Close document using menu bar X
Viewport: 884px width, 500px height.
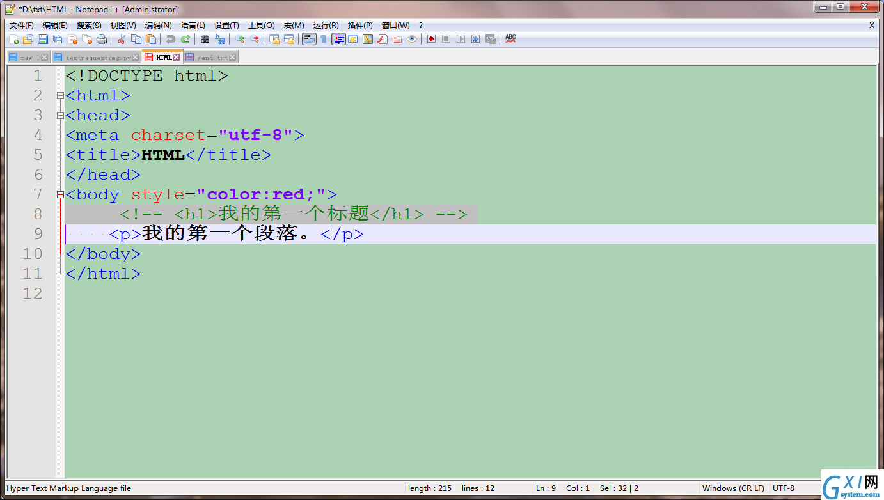click(x=871, y=26)
